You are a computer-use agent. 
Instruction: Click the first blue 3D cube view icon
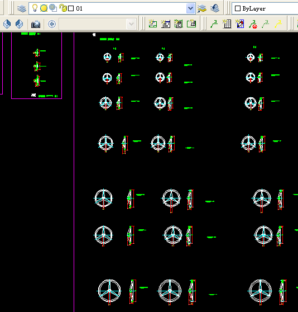coord(7,24)
